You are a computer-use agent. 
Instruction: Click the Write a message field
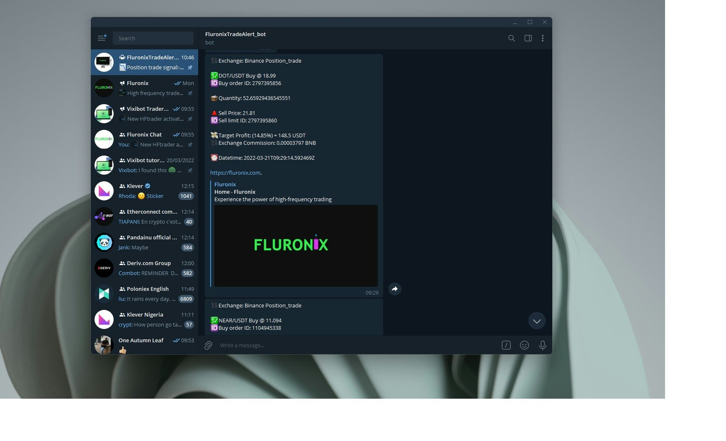click(x=290, y=345)
